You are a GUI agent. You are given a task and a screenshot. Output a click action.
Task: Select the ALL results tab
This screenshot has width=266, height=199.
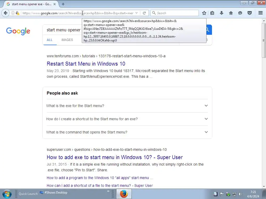[x=50, y=40]
